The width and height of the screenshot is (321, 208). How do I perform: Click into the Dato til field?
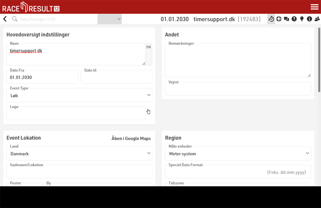[116, 77]
